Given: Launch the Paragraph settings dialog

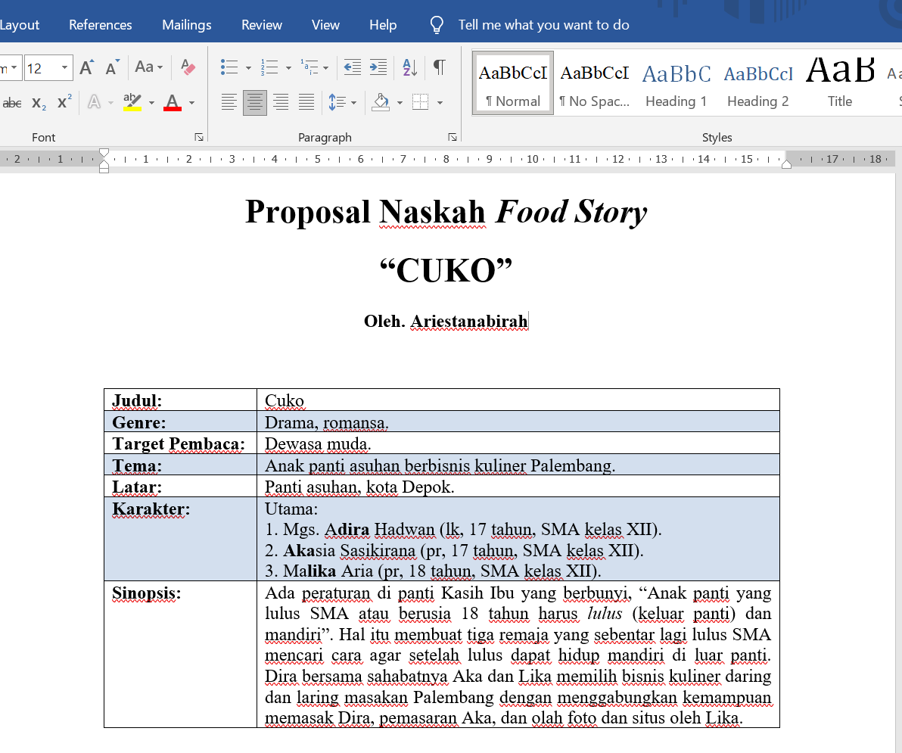Looking at the screenshot, I should click(x=453, y=137).
